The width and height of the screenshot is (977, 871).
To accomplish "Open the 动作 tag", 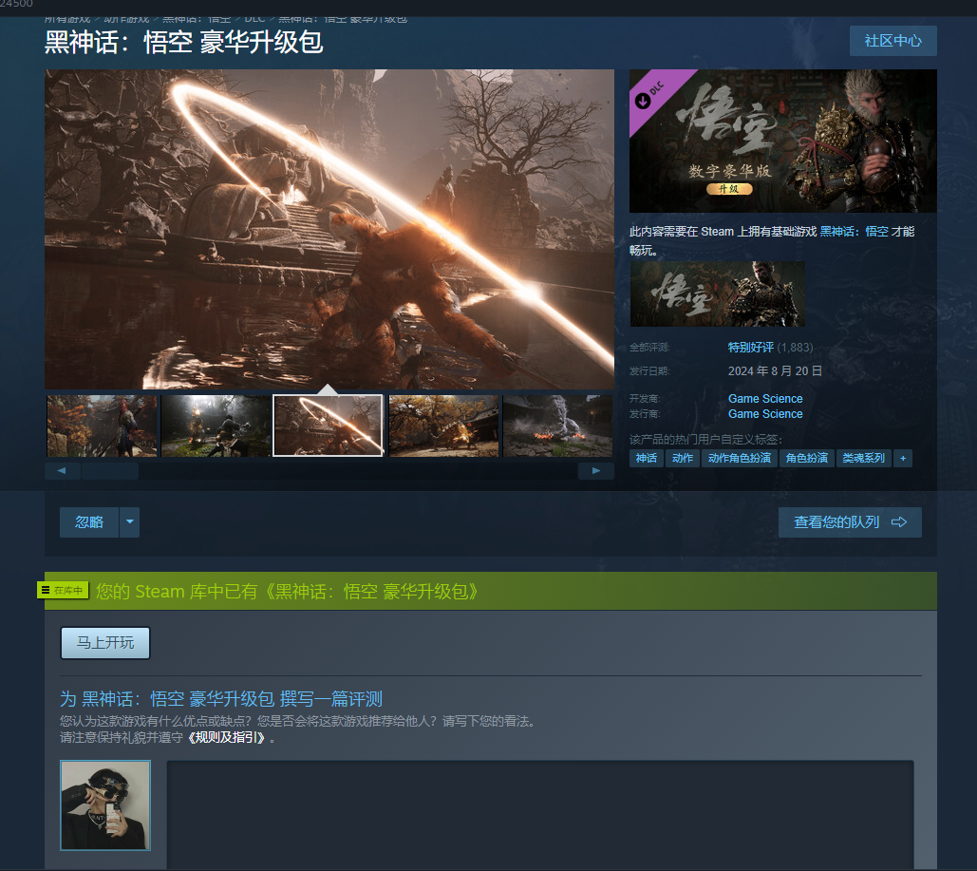I will pyautogui.click(x=683, y=458).
